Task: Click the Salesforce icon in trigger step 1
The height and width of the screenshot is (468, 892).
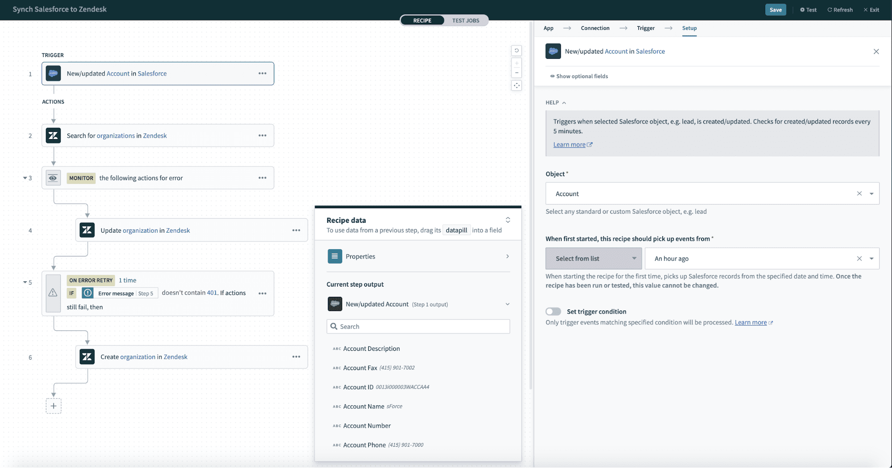Action: [x=53, y=74]
